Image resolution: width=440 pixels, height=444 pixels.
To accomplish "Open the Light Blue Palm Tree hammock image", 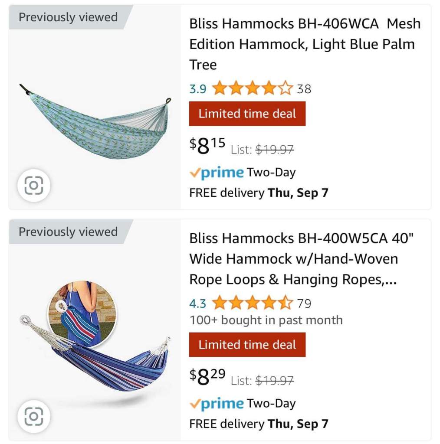I will tap(96, 121).
